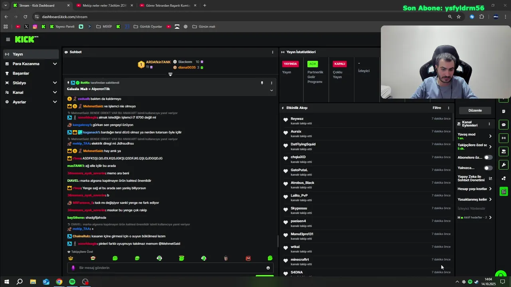Click the three-dots share sidebar icon
Image resolution: width=511 pixels, height=287 pixels.
click(x=504, y=178)
